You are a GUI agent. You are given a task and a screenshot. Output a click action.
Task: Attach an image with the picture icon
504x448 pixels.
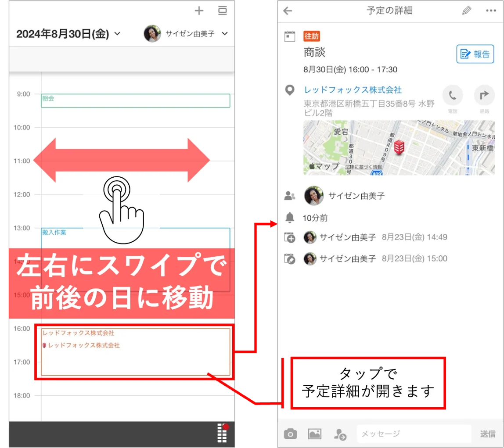pos(315,434)
